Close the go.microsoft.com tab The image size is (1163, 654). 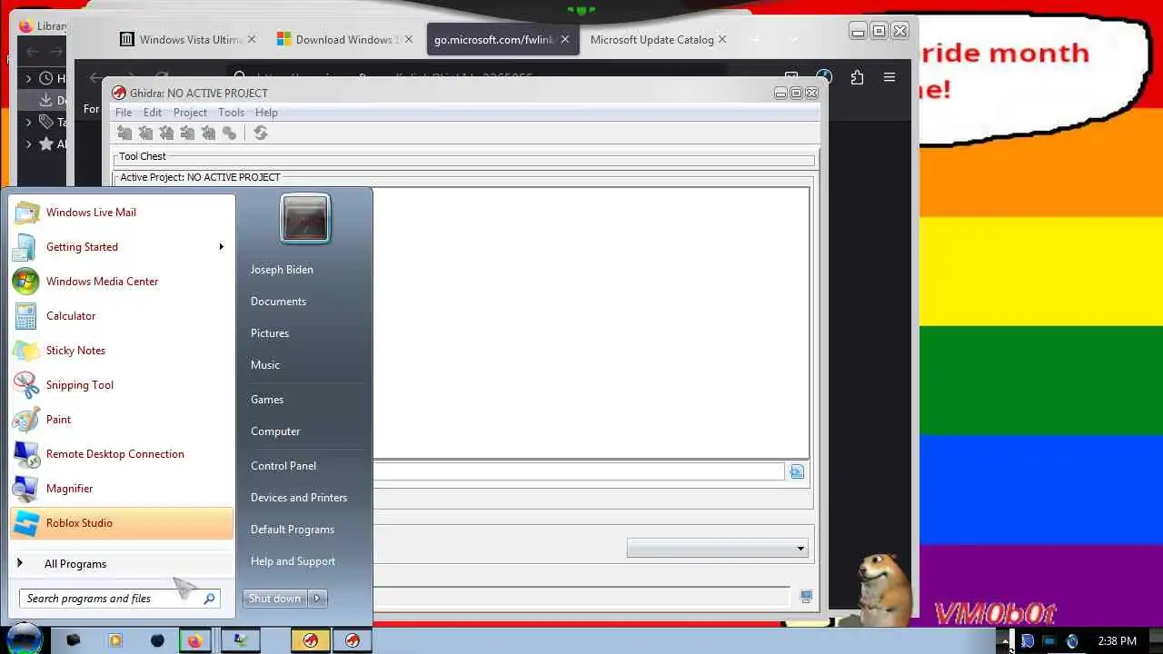(564, 39)
